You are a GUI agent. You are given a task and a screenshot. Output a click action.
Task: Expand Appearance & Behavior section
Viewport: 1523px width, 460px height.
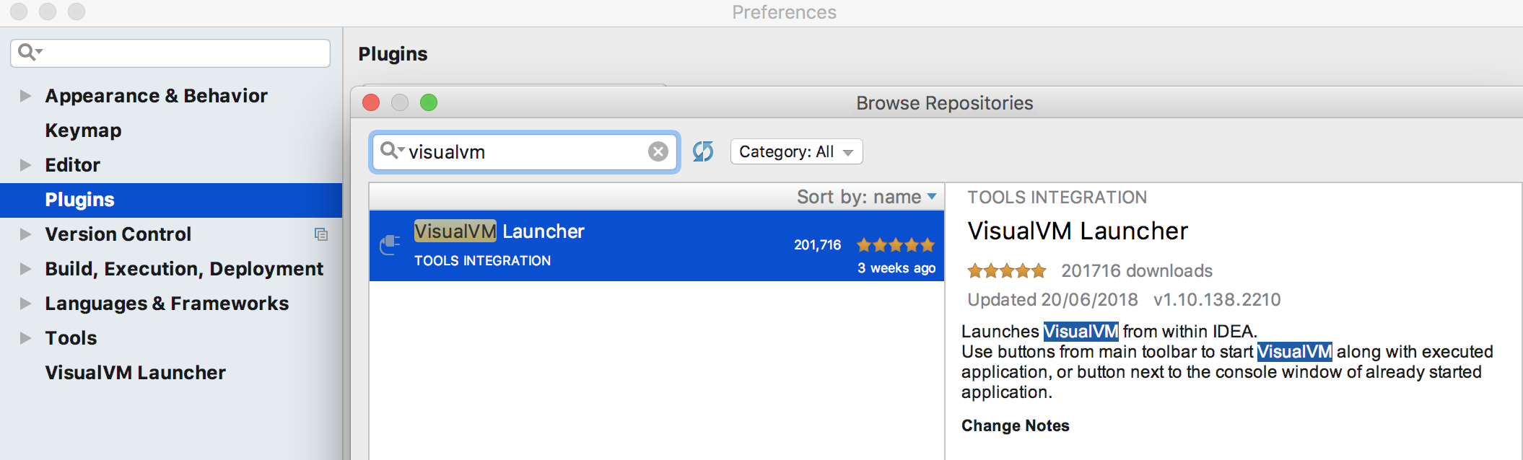click(25, 96)
